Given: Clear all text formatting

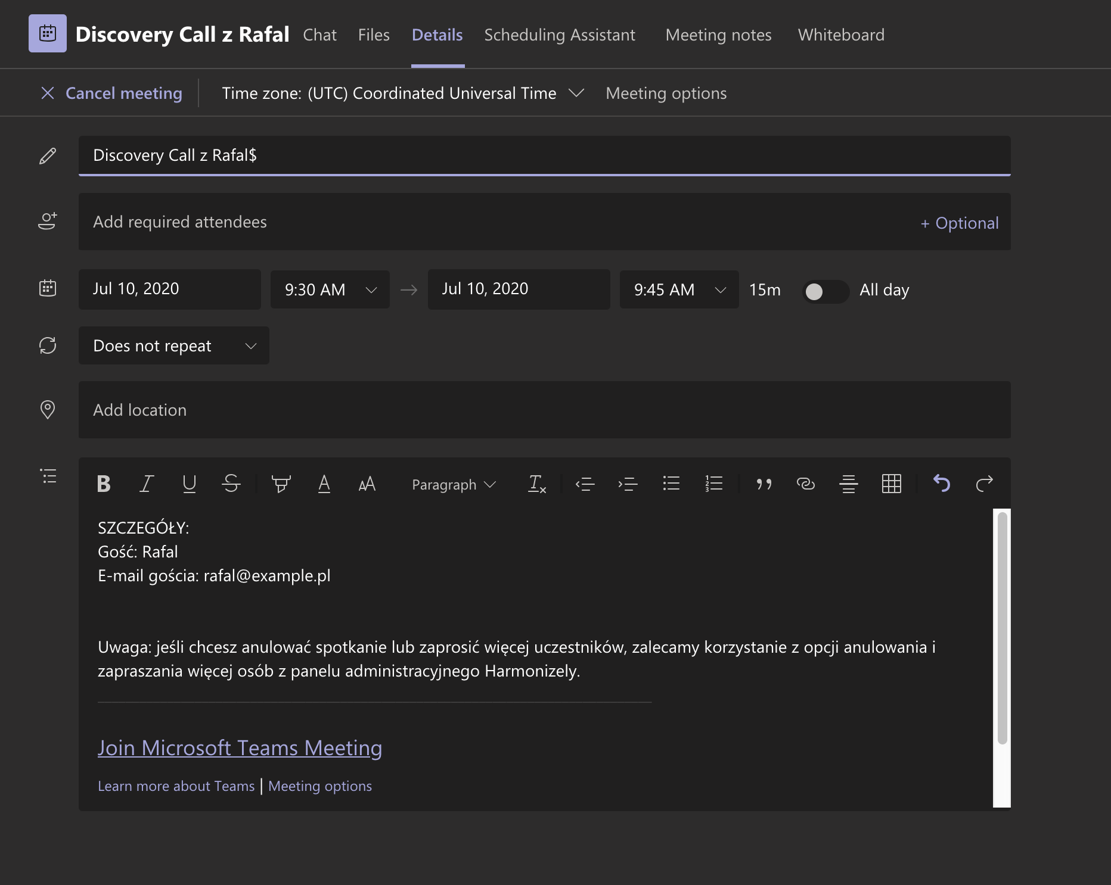Looking at the screenshot, I should click(537, 484).
